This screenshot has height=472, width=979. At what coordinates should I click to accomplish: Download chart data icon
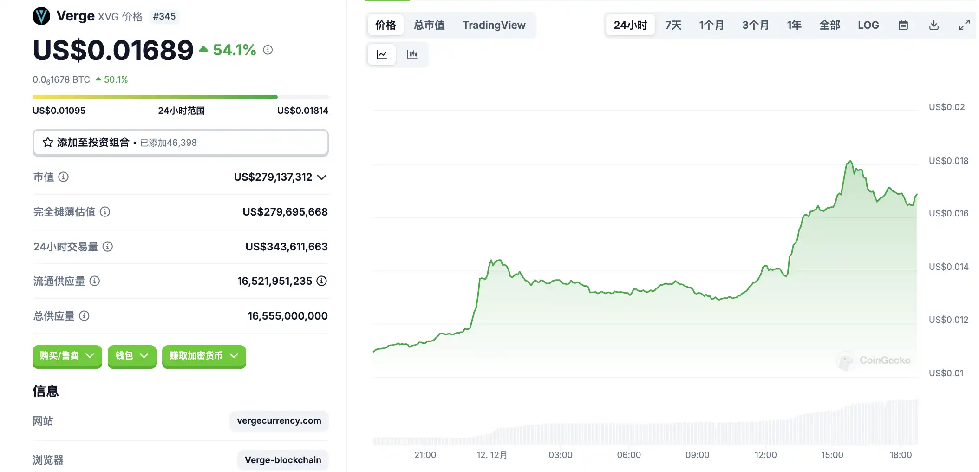[x=933, y=25]
